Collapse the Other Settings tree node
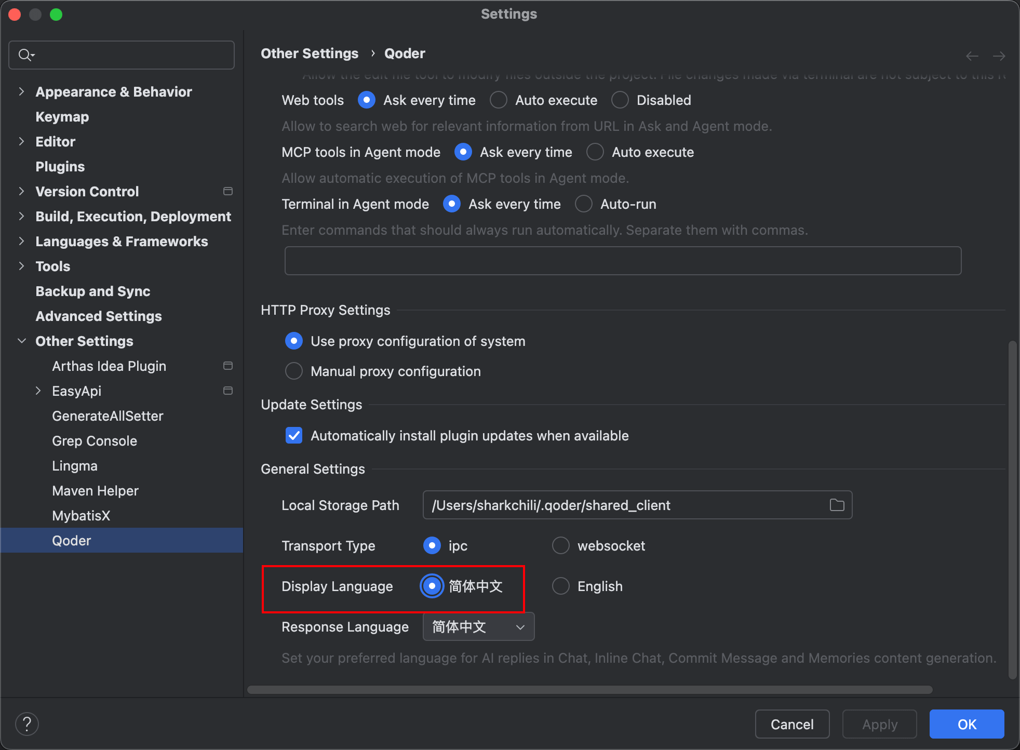Image resolution: width=1020 pixels, height=750 pixels. pos(21,341)
